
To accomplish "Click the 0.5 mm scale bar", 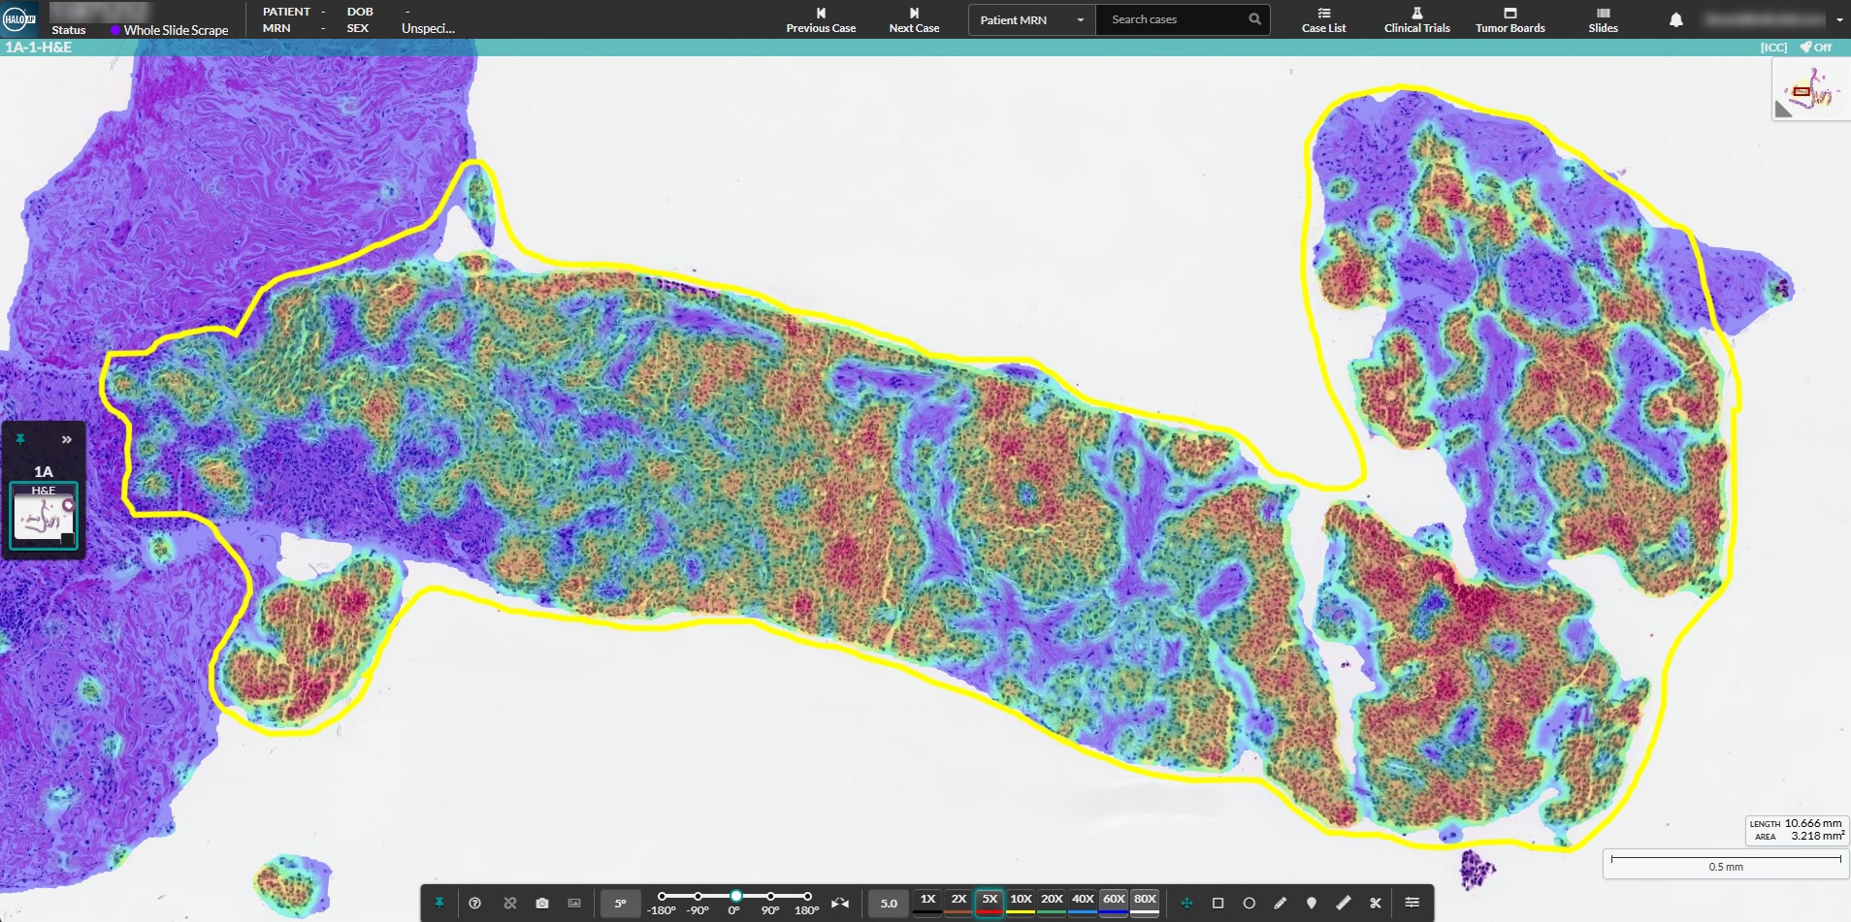I will (1726, 863).
